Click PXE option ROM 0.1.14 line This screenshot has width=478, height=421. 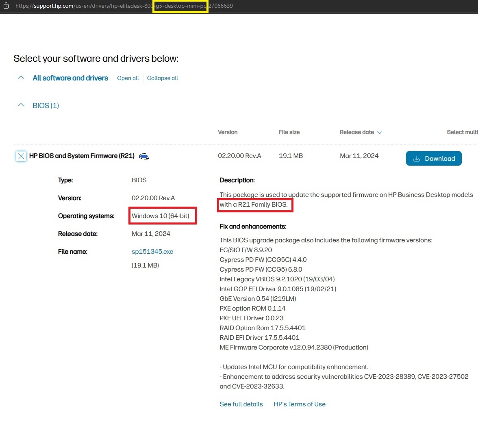click(x=252, y=309)
